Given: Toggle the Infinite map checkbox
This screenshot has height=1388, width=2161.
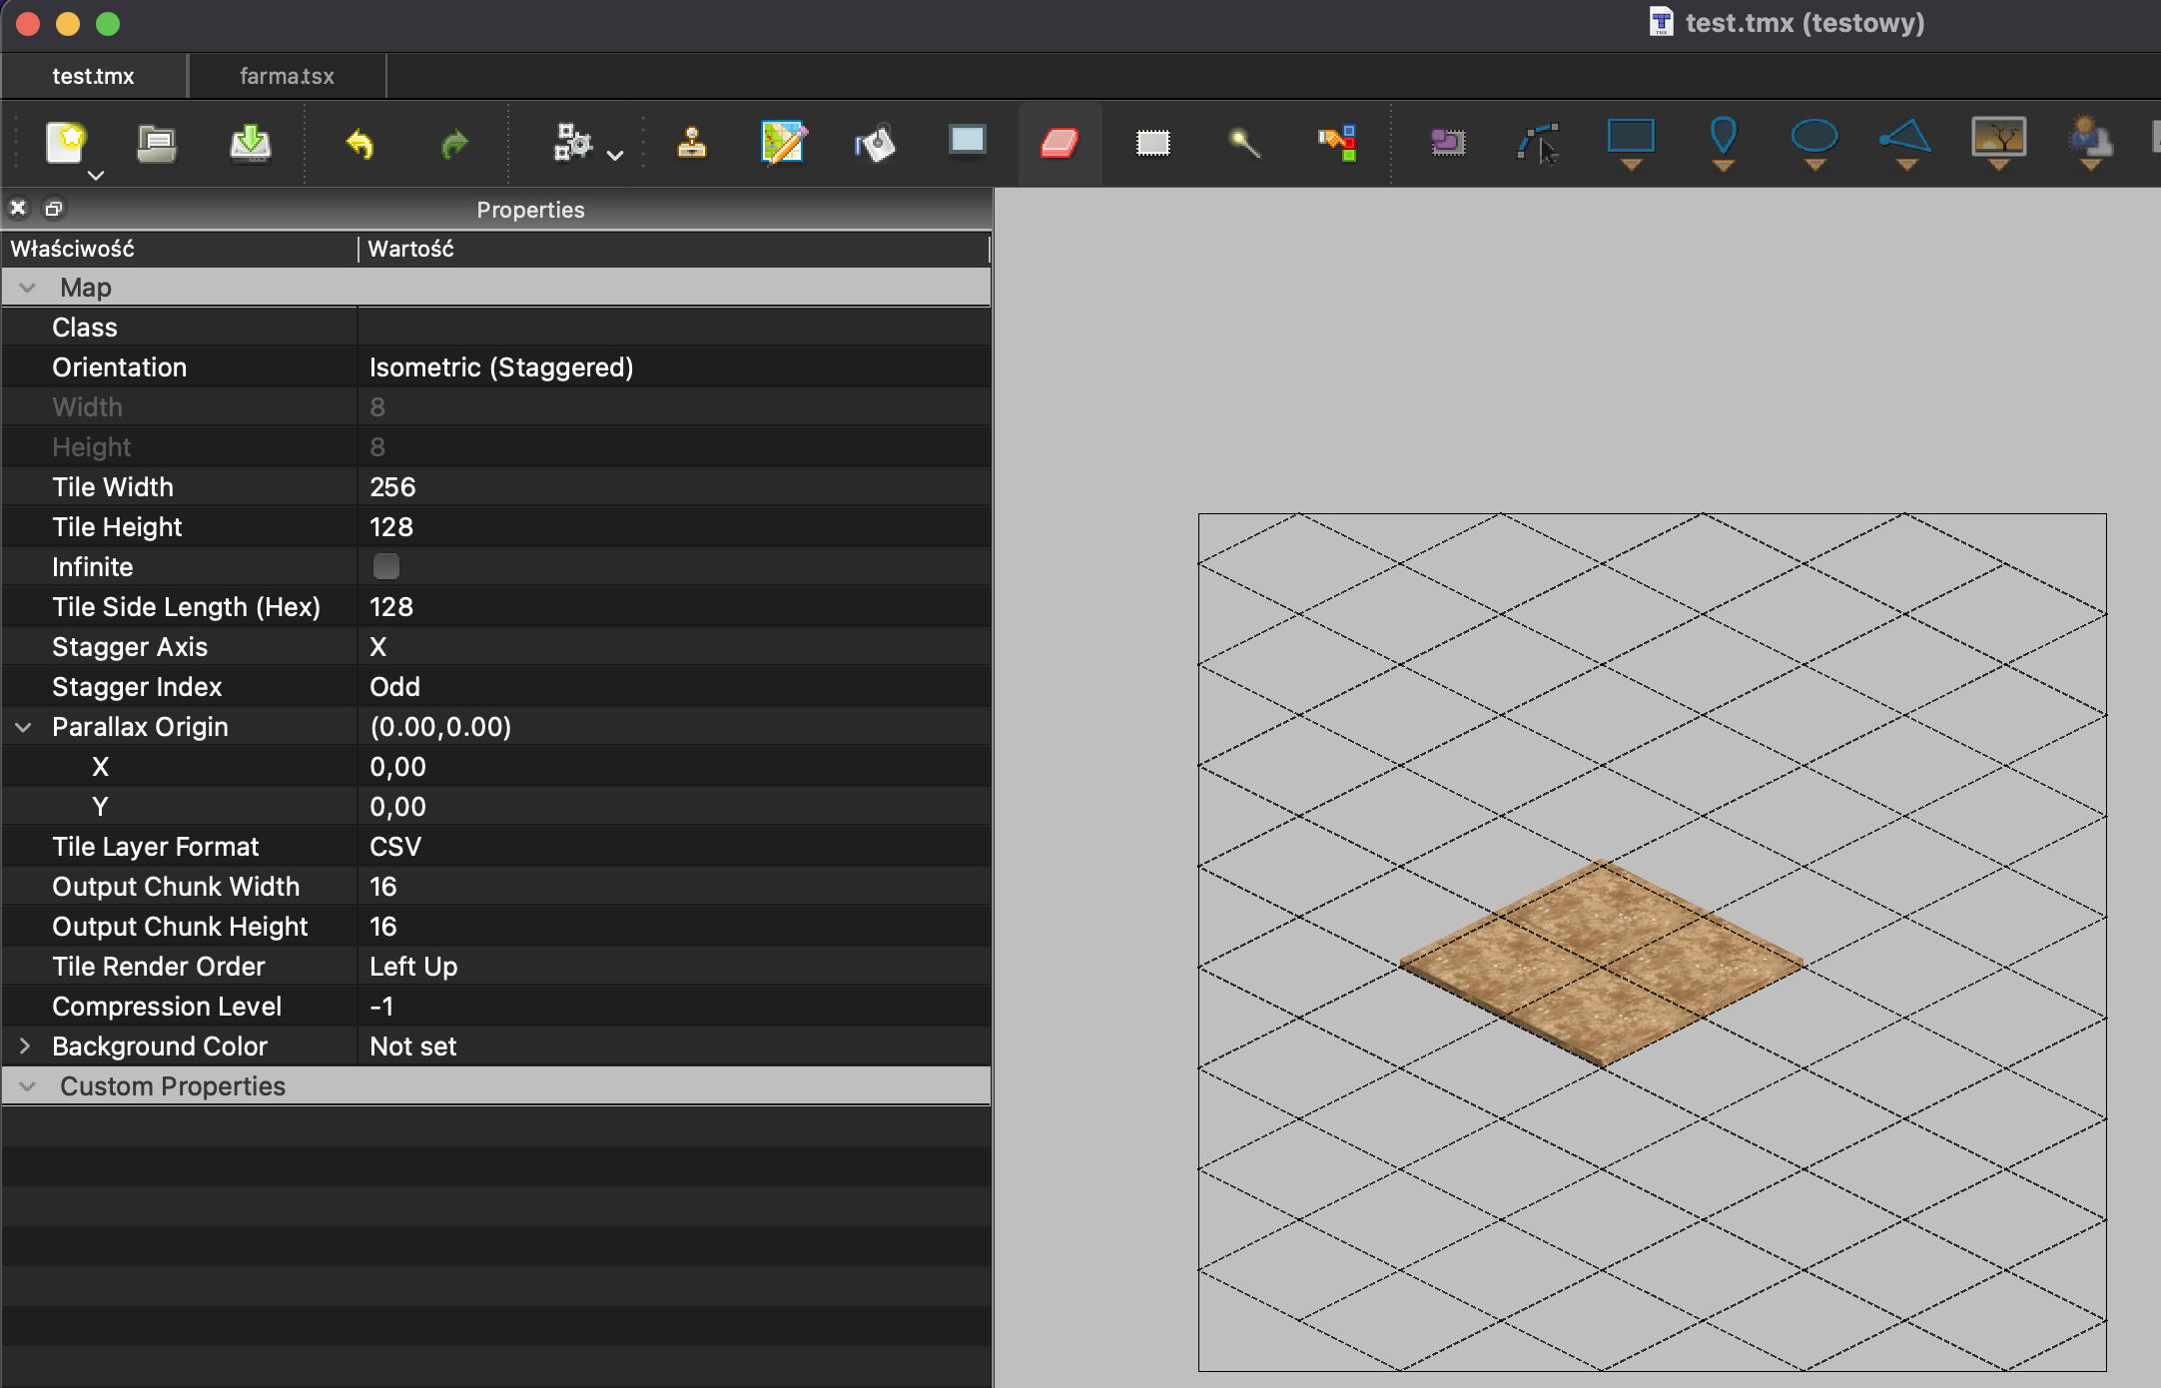Looking at the screenshot, I should click(x=385, y=566).
